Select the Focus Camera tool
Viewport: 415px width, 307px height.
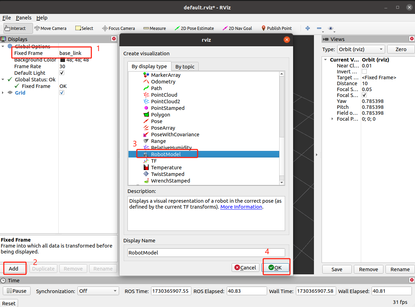point(118,29)
